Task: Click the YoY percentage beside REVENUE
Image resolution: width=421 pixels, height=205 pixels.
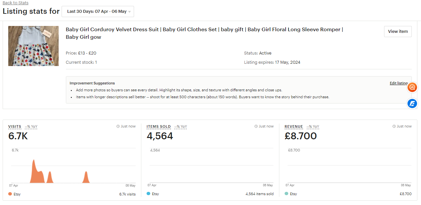Action: pos(313,126)
